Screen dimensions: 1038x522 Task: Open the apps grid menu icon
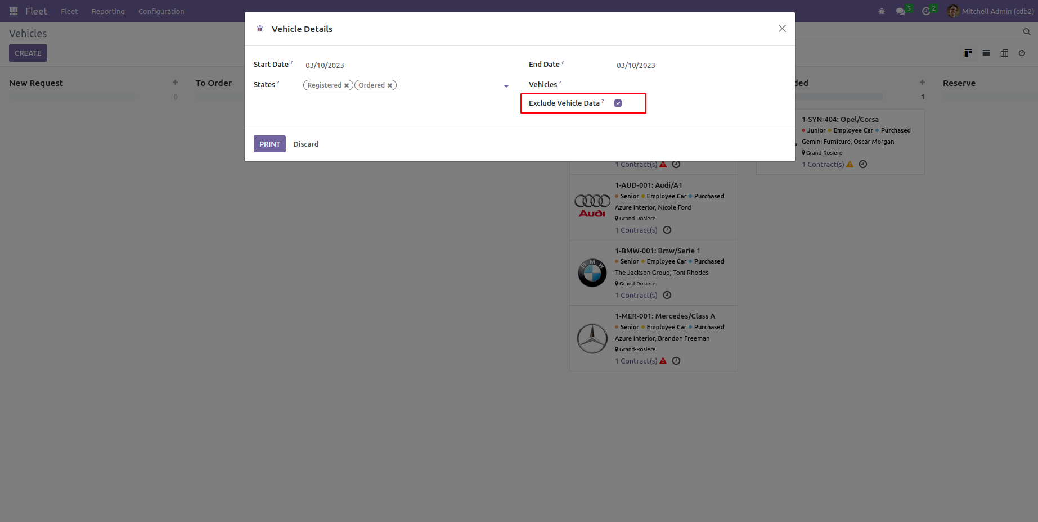coord(14,11)
